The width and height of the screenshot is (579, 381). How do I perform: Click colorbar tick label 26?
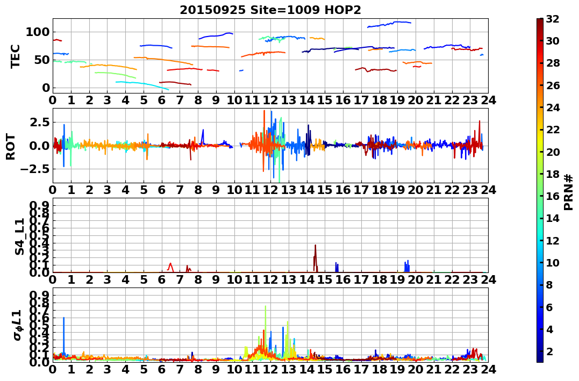pos(553,85)
